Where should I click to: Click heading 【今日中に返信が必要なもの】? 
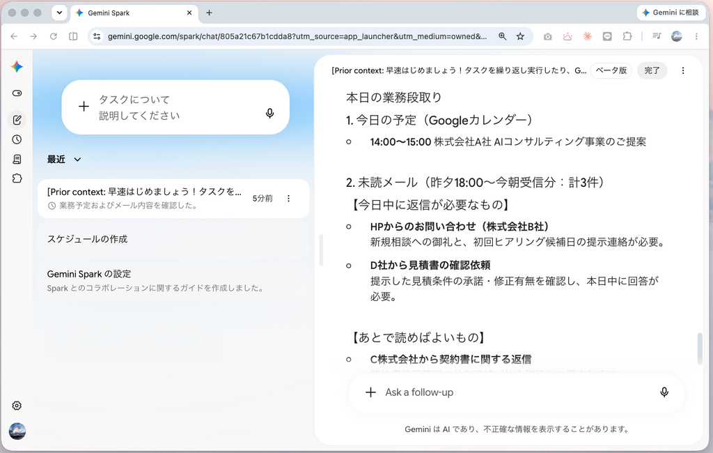pos(430,205)
